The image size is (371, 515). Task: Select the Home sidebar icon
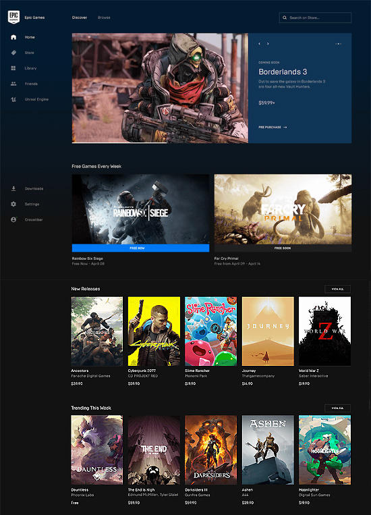13,37
